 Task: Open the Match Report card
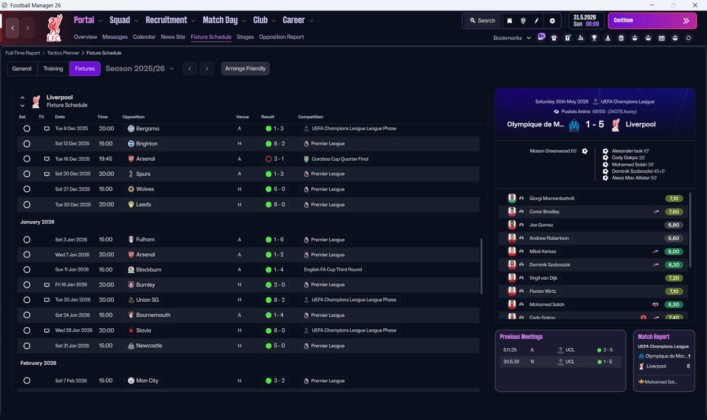(664, 361)
